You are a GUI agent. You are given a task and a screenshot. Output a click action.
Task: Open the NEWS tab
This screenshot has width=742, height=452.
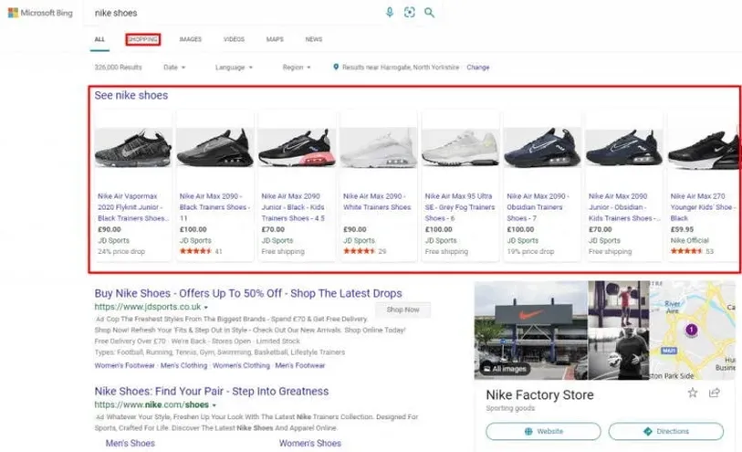coord(314,39)
